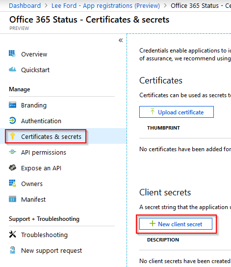Click the Overview grid icon

pos(12,53)
